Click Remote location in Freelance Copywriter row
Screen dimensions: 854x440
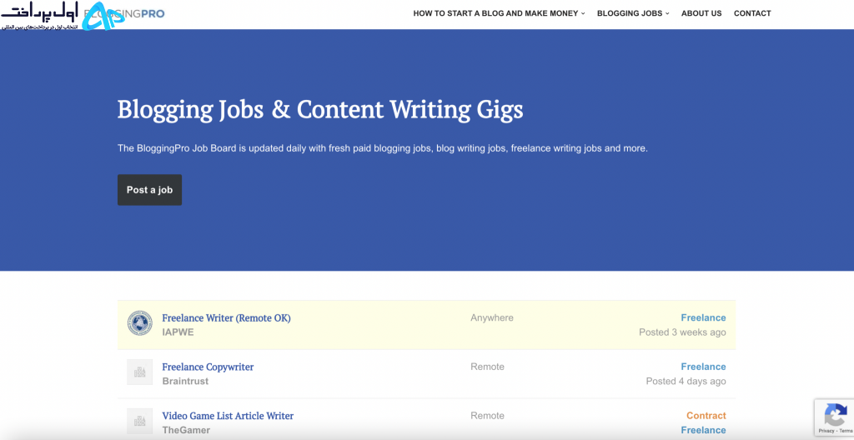tap(487, 367)
